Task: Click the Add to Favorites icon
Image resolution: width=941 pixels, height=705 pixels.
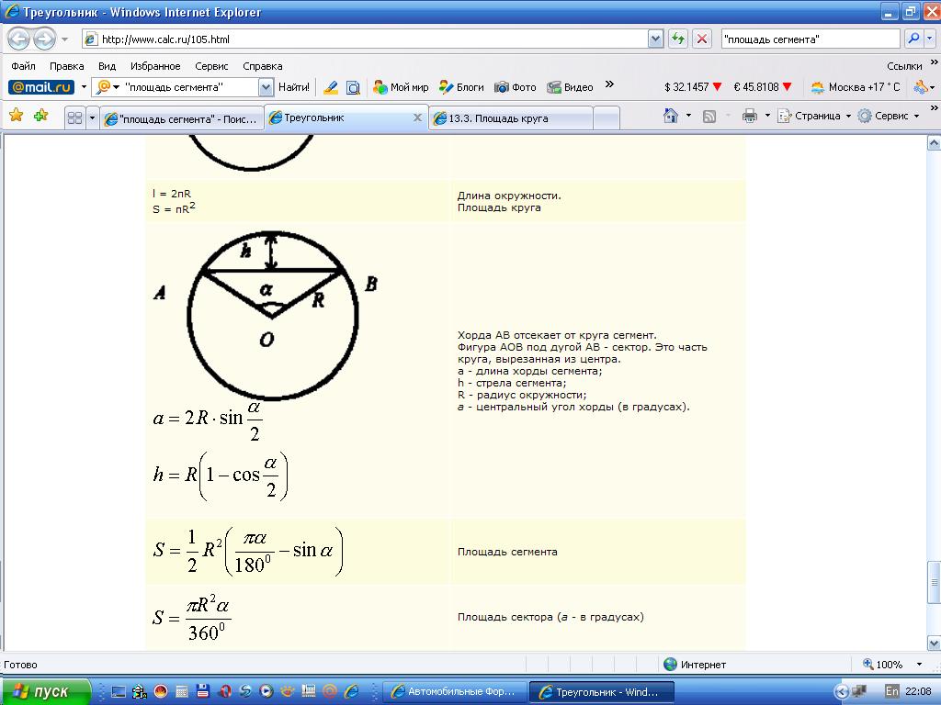Action: tap(40, 116)
